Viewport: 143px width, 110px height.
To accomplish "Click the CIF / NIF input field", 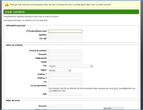I will point(65,39).
